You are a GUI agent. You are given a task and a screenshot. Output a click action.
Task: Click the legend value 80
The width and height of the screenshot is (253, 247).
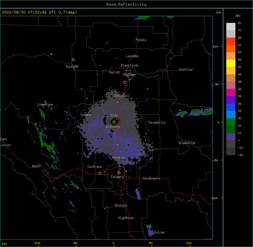click(239, 23)
